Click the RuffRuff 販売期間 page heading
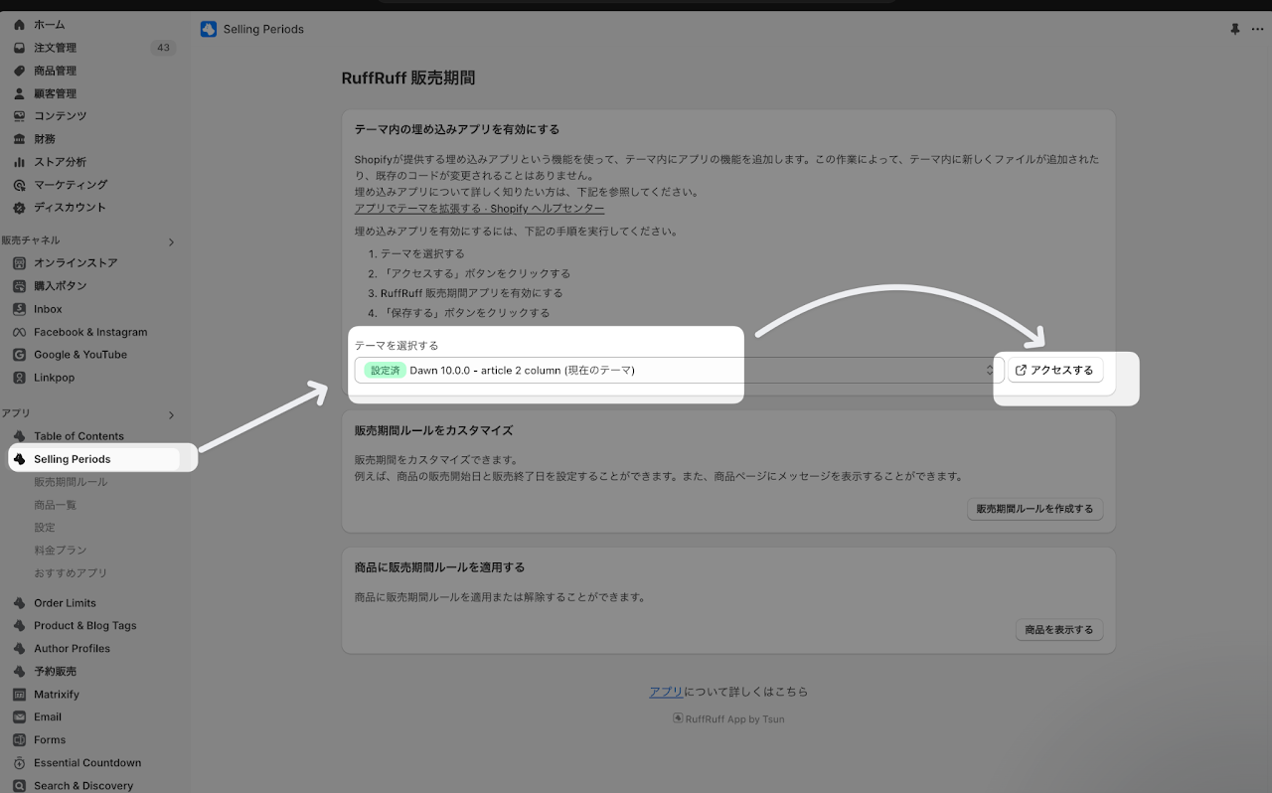1272x793 pixels. [408, 79]
